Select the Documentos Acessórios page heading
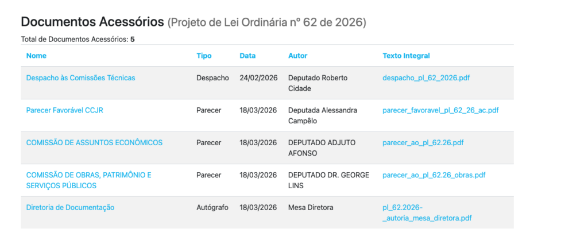Viewport: 588px width, 237px height. pyautogui.click(x=92, y=22)
